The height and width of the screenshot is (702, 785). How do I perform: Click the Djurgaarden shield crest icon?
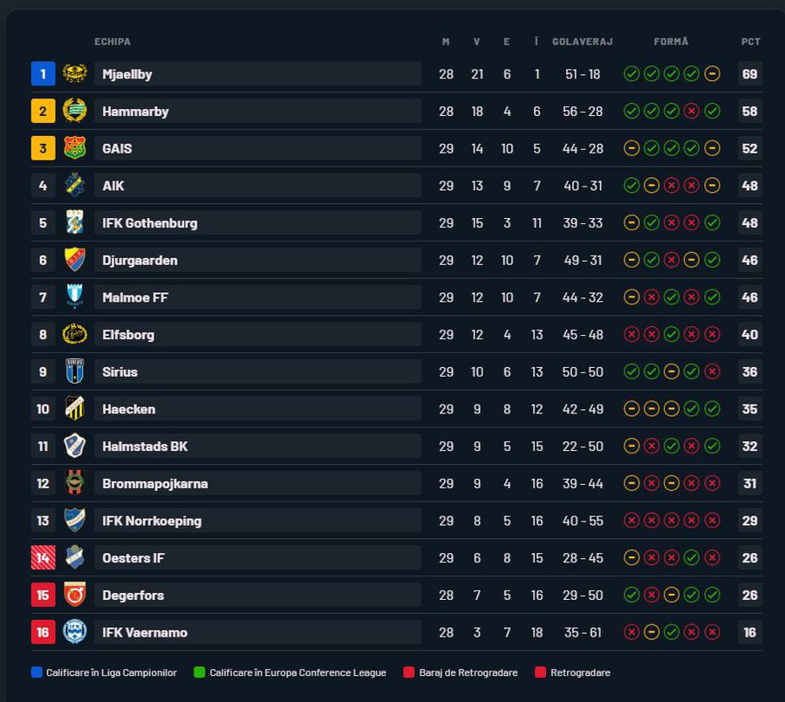(75, 260)
